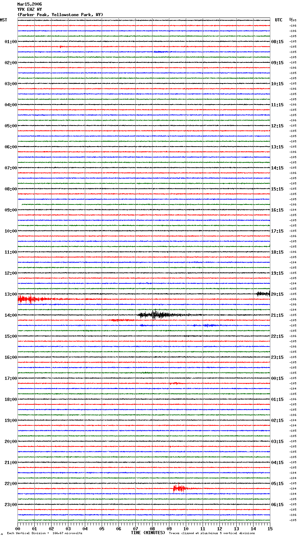Click the 14:15 UTC time label

[x=277, y=168]
